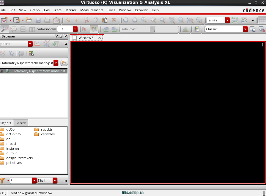Select the rectangular area zoom tool

[181, 20]
